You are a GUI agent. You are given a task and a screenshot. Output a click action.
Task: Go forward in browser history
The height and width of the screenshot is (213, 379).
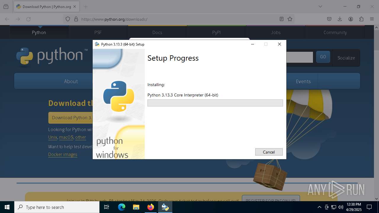coord(18,19)
